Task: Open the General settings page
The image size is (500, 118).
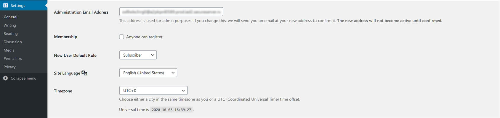Action: pyautogui.click(x=10, y=17)
